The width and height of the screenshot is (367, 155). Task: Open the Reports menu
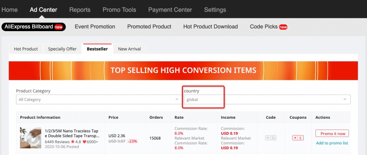(80, 10)
